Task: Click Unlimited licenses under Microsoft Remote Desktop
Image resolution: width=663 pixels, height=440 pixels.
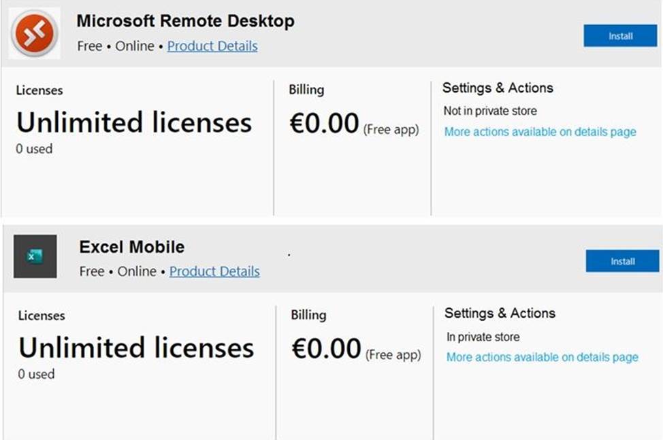Action: click(x=134, y=123)
